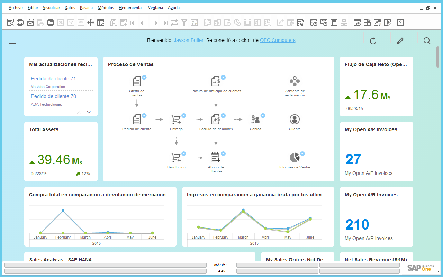The width and height of the screenshot is (443, 277).
Task: Click the Send Email envelope icon
Action: tap(30, 23)
